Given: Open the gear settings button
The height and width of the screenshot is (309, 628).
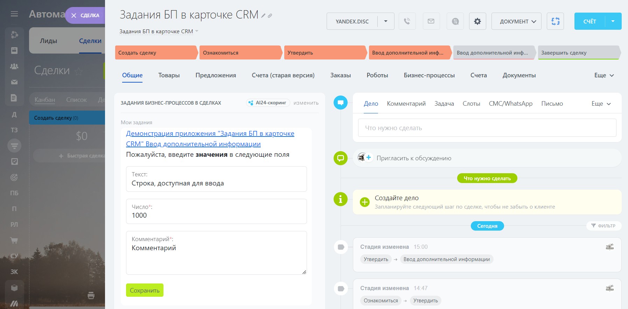Looking at the screenshot, I should 477,21.
